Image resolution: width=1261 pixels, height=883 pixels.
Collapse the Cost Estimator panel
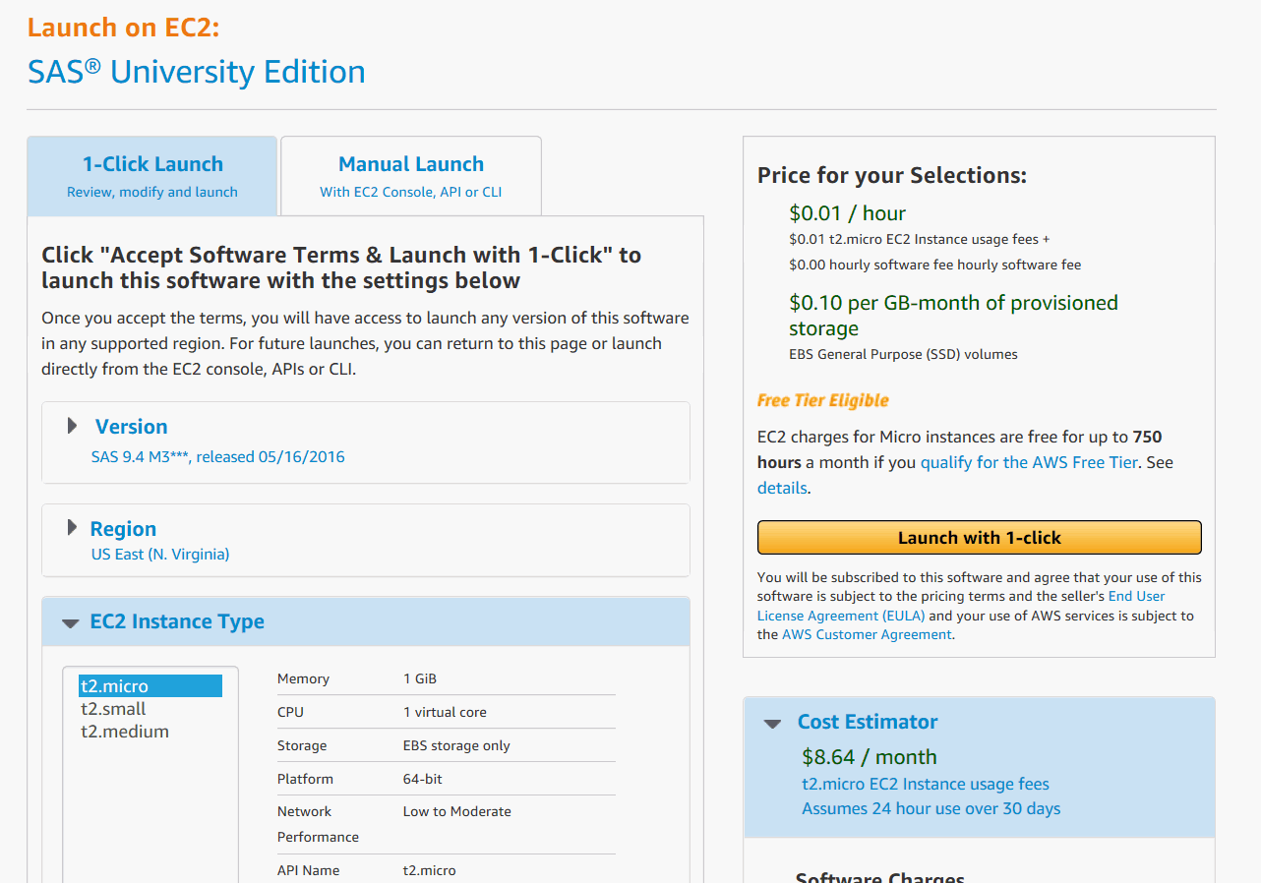[774, 723]
